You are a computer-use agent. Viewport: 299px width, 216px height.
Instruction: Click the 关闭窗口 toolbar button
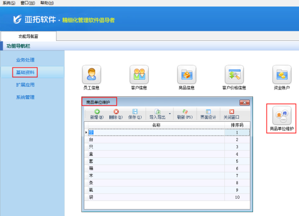(x=231, y=114)
